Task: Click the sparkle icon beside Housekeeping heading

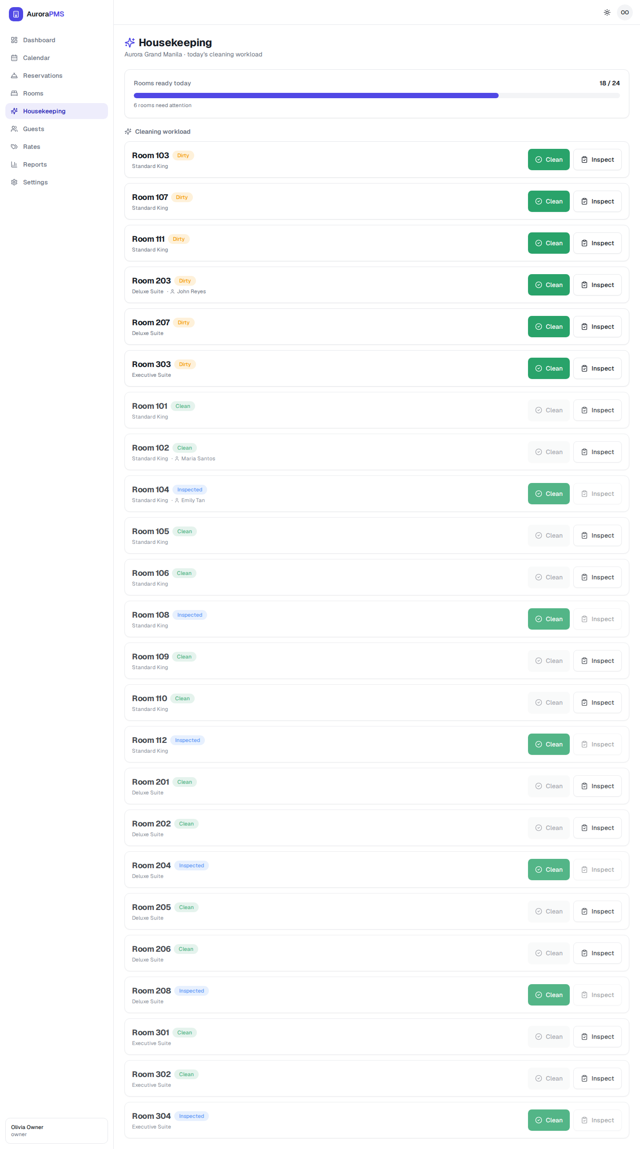Action: (130, 42)
